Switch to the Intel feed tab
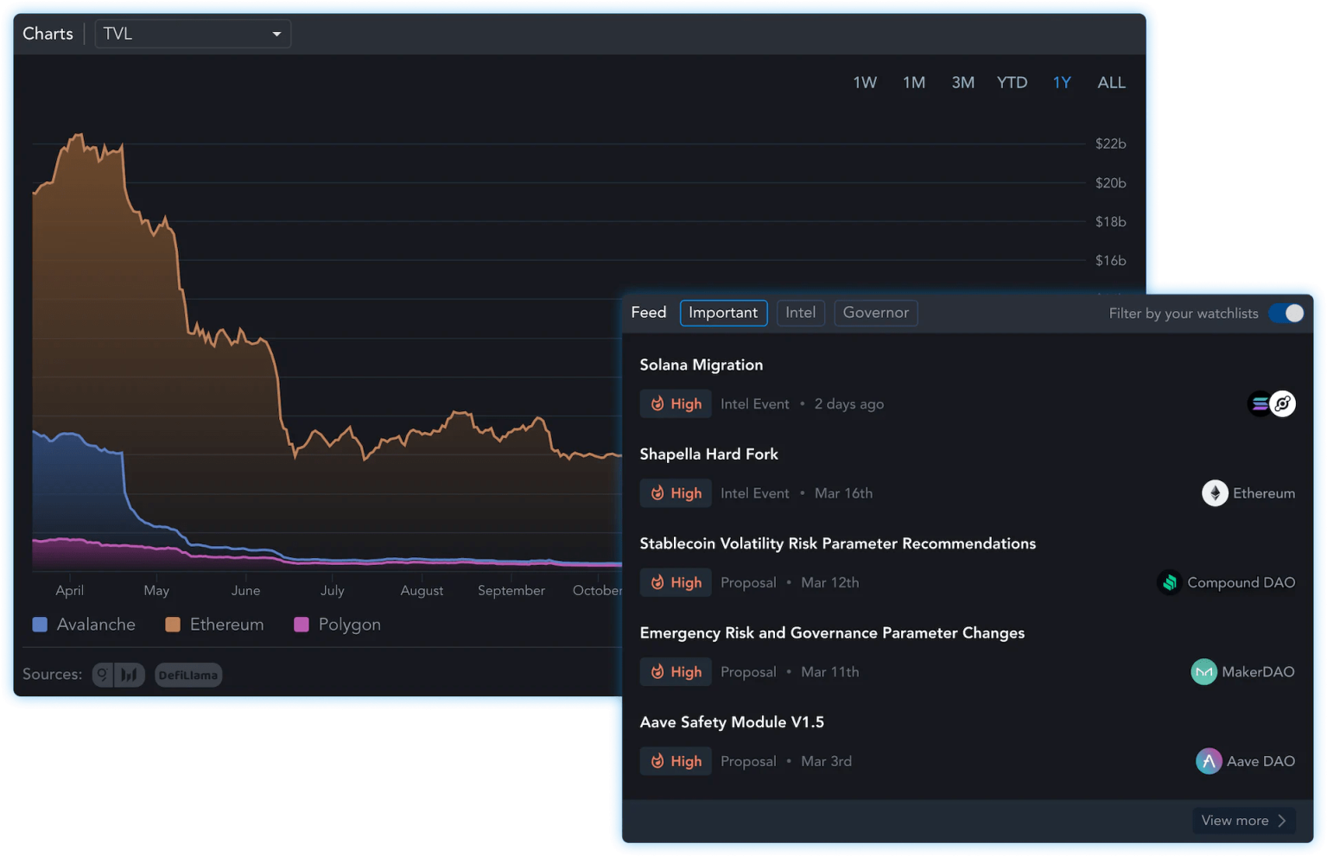This screenshot has width=1327, height=857. coord(800,313)
